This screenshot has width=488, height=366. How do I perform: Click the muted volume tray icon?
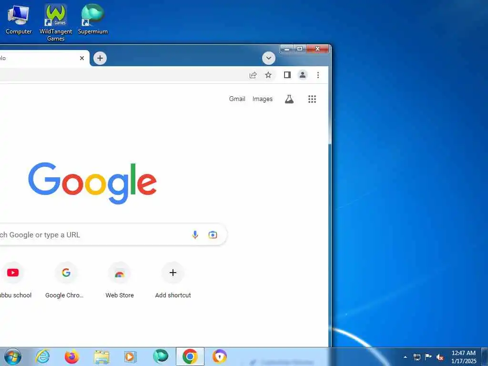(440, 357)
